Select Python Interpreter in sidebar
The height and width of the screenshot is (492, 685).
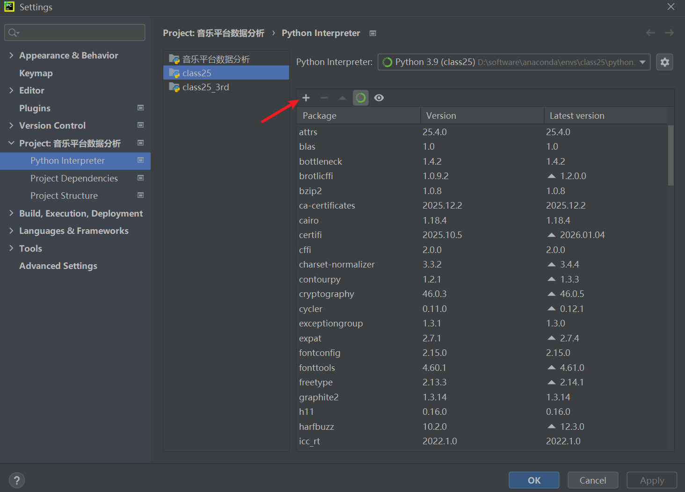75,160
